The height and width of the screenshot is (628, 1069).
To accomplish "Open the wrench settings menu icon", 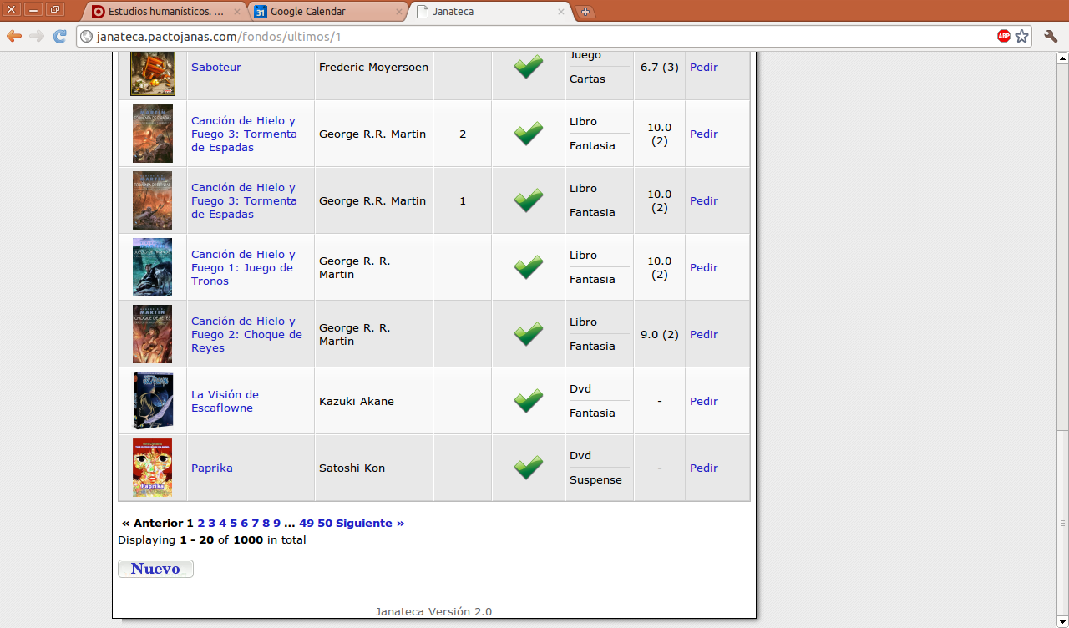I will (1050, 36).
